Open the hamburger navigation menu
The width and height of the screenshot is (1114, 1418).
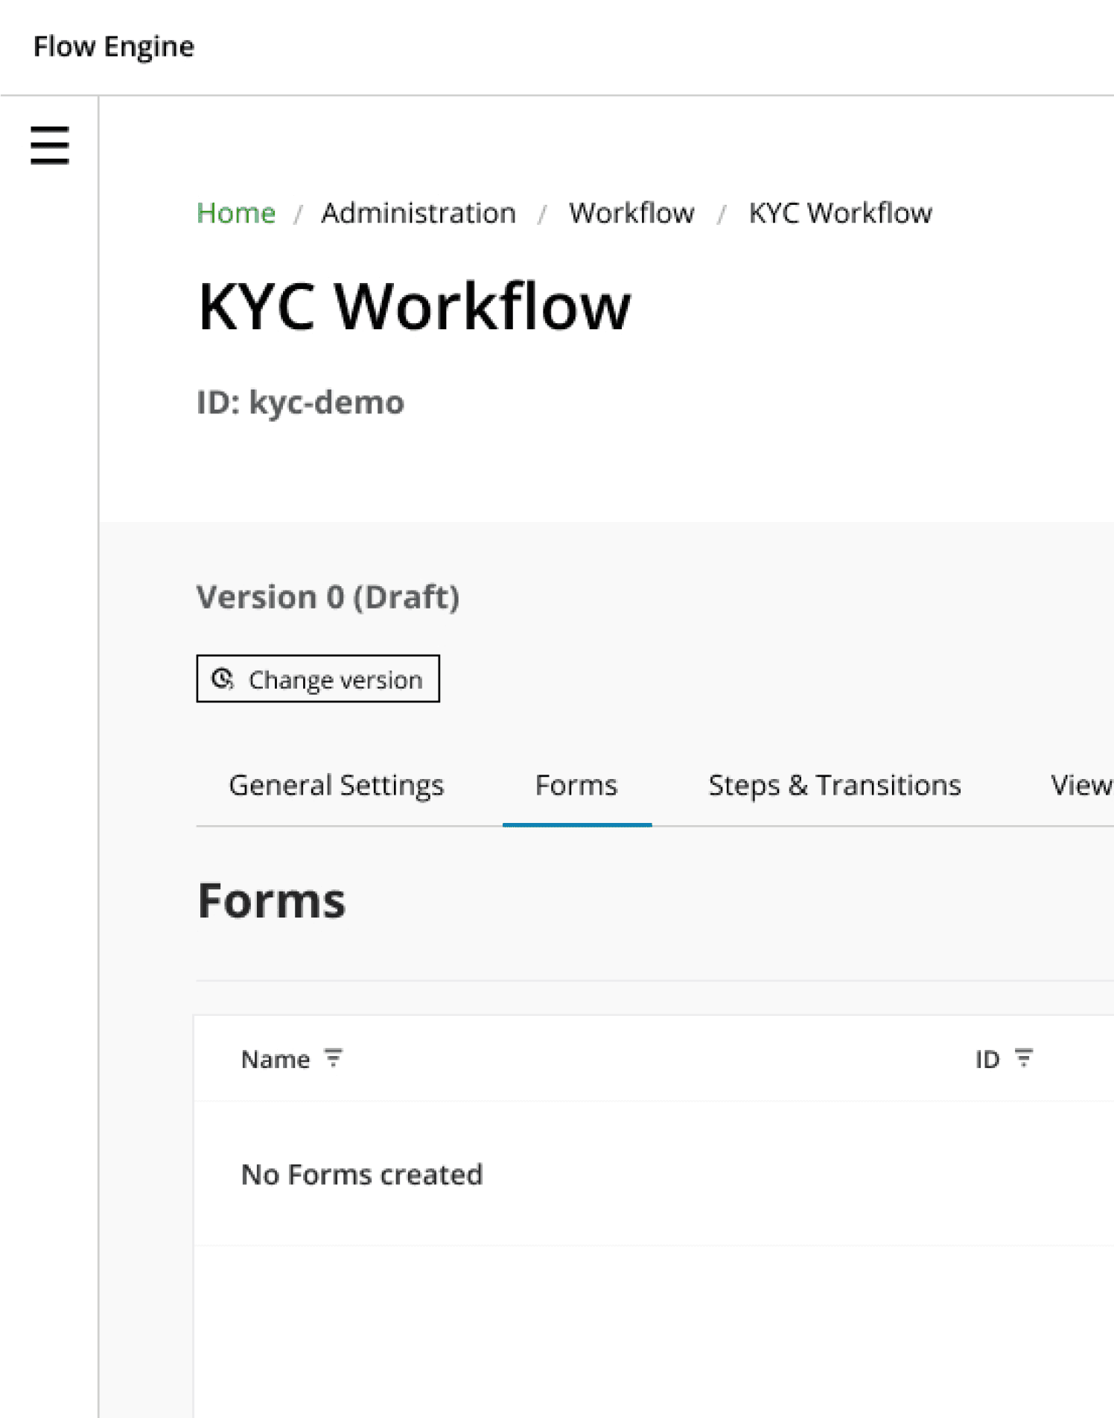[x=50, y=145]
